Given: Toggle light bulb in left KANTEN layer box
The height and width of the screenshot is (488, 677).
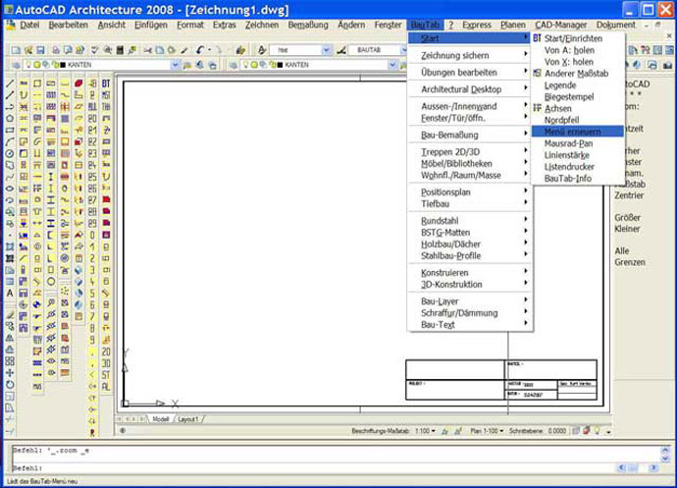Looking at the screenshot, I should pyautogui.click(x=29, y=65).
